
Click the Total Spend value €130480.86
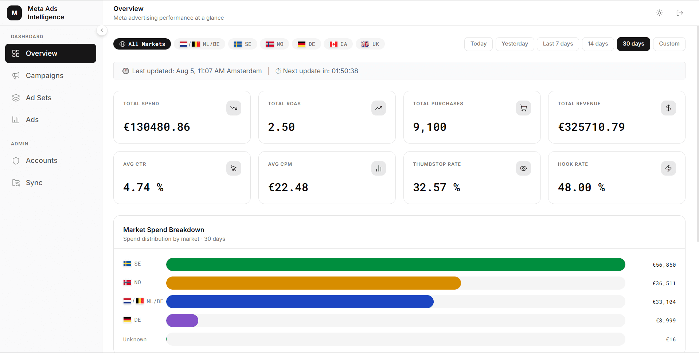[157, 127]
